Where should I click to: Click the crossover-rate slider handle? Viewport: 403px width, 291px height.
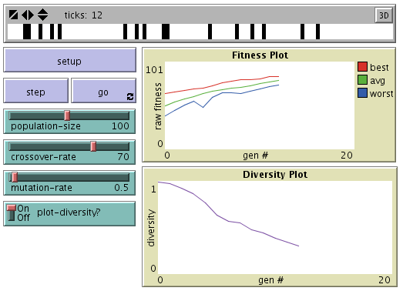(93, 146)
